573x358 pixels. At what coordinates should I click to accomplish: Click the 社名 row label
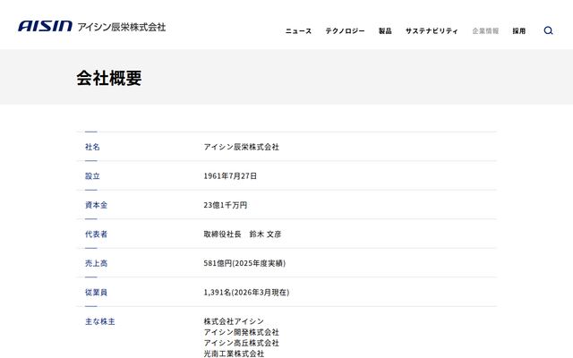coord(92,147)
